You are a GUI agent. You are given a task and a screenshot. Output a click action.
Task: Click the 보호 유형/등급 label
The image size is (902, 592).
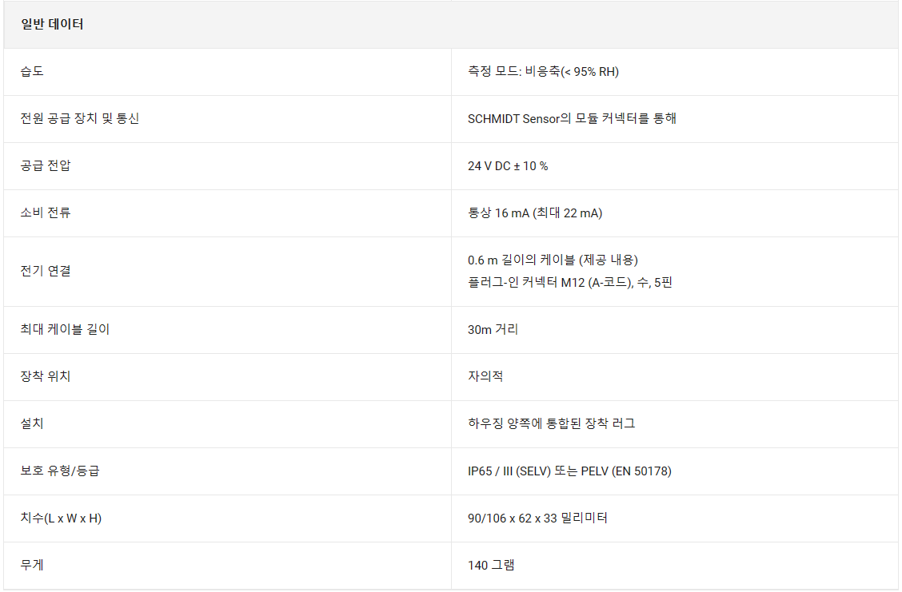pos(60,471)
